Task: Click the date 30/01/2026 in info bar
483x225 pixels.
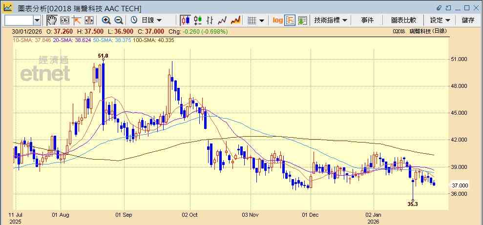Action: [x=27, y=31]
